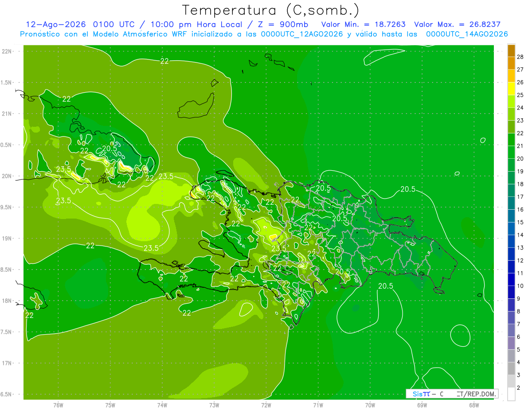Click the '28' value on the colorbar
The image size is (532, 411).
pyautogui.click(x=520, y=56)
